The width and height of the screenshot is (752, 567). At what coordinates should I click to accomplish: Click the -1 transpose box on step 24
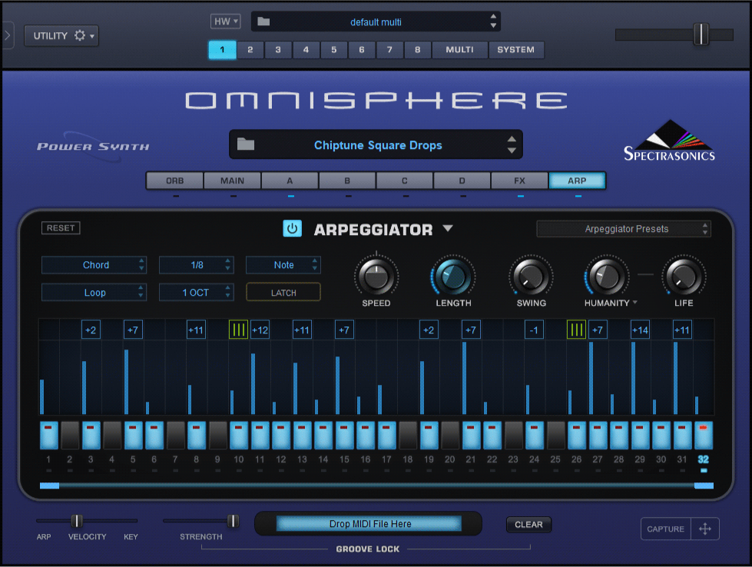[x=534, y=330]
